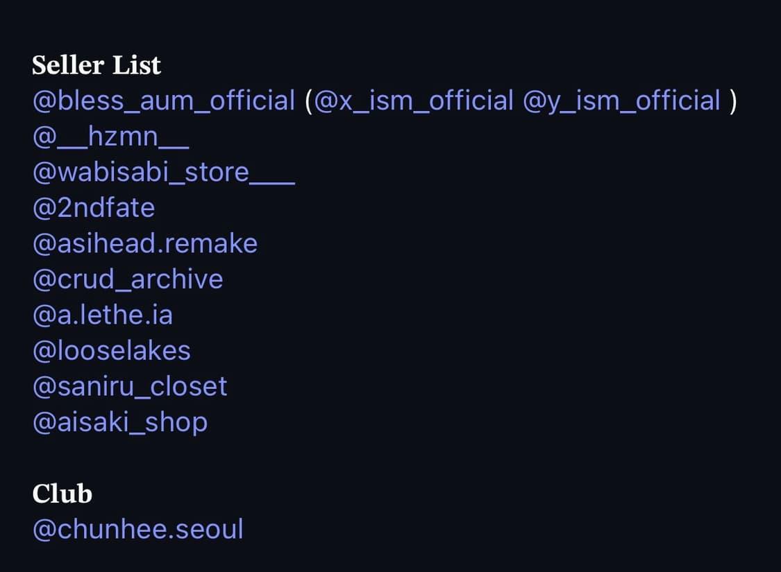Select the @crud_archive mention
781x572 pixels.
coord(128,279)
